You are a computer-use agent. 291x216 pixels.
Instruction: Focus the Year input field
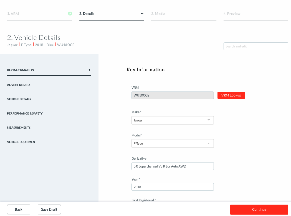172,187
